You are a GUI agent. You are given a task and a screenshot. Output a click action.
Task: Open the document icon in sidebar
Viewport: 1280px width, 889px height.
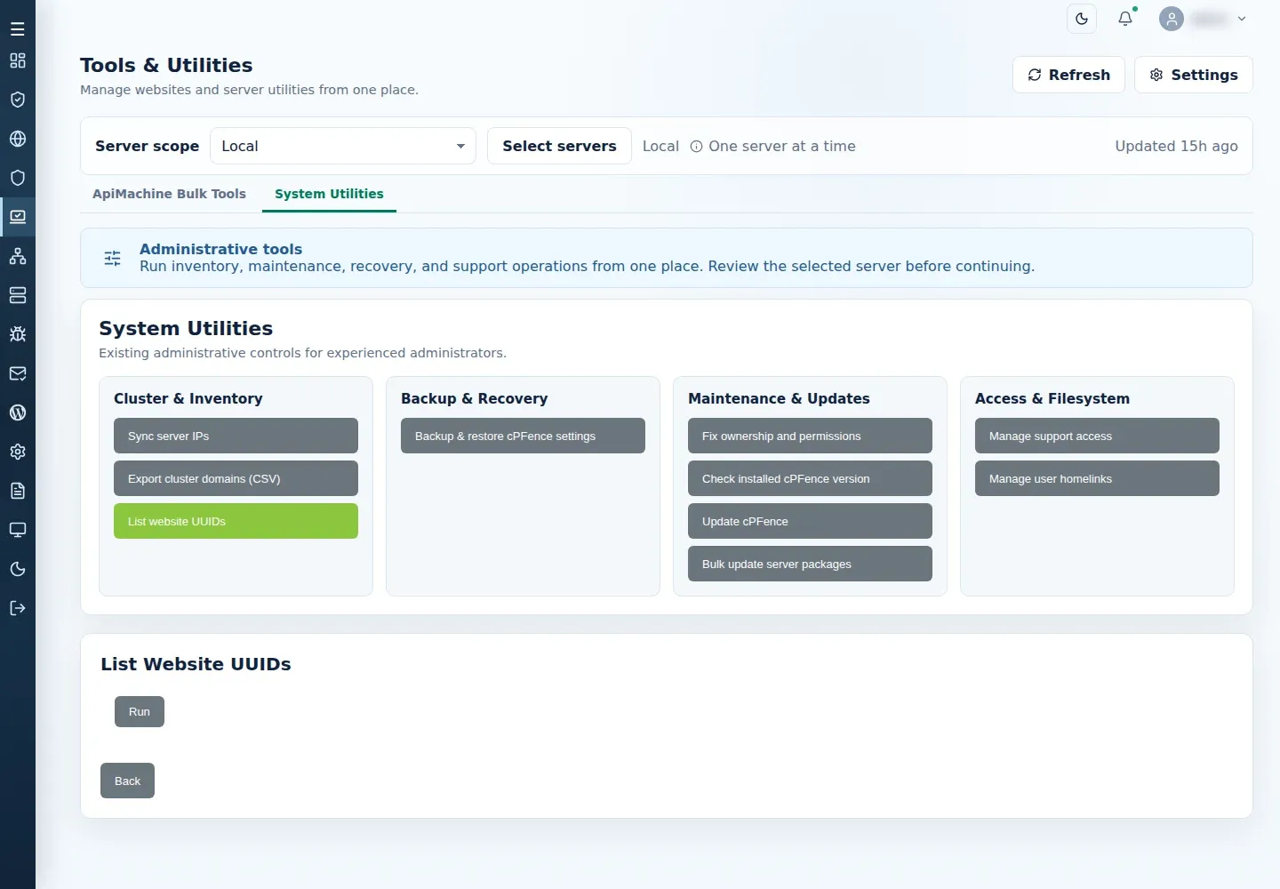pos(18,491)
